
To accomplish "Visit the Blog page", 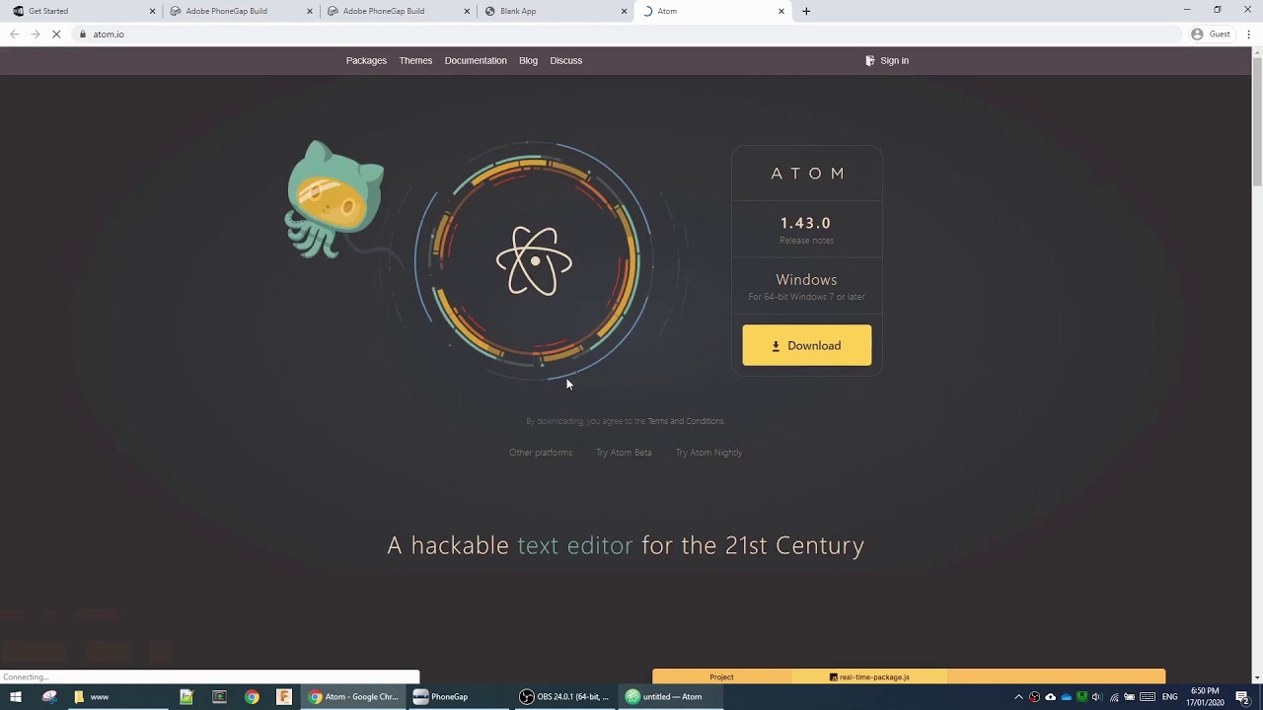I will (528, 61).
